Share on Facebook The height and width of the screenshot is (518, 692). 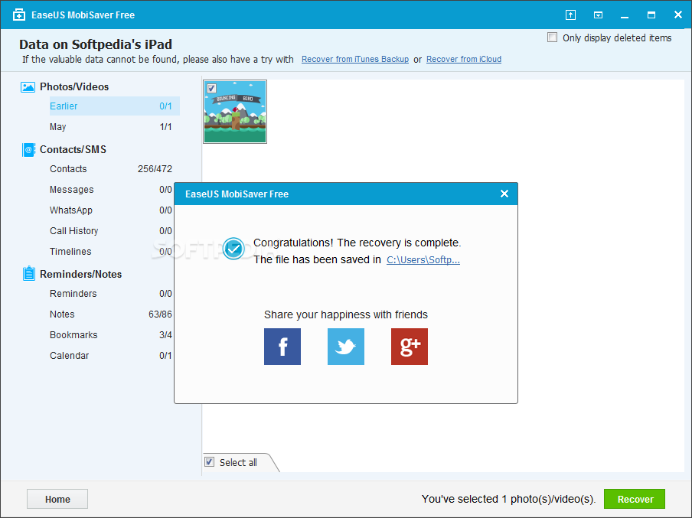282,347
